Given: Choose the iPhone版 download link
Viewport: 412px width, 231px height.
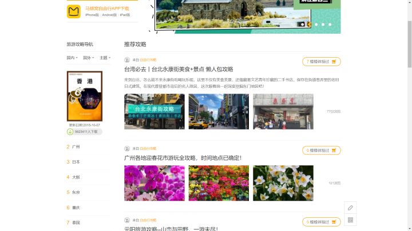Looking at the screenshot, I should (92, 15).
